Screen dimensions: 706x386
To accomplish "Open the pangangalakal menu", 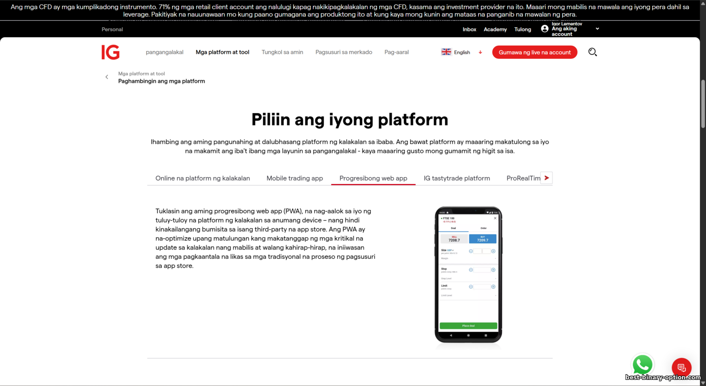I will pyautogui.click(x=165, y=52).
